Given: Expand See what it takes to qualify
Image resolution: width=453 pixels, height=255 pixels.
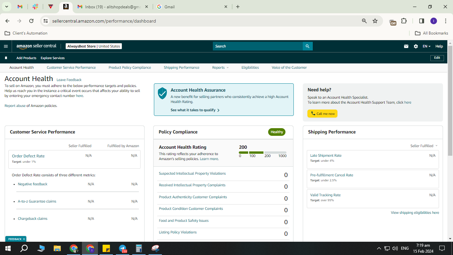Looking at the screenshot, I should pos(195,110).
